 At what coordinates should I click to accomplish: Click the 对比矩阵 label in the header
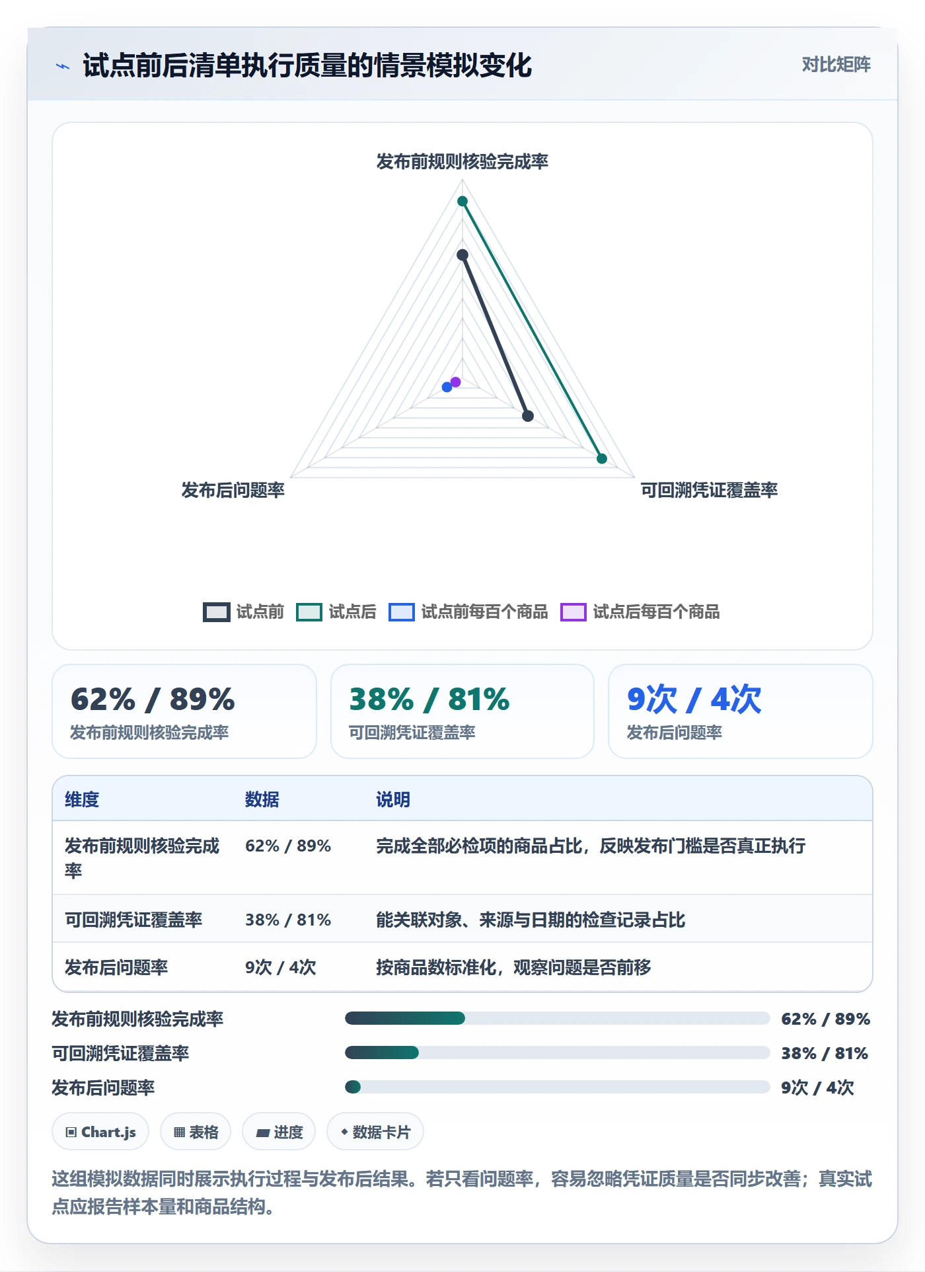pos(836,64)
